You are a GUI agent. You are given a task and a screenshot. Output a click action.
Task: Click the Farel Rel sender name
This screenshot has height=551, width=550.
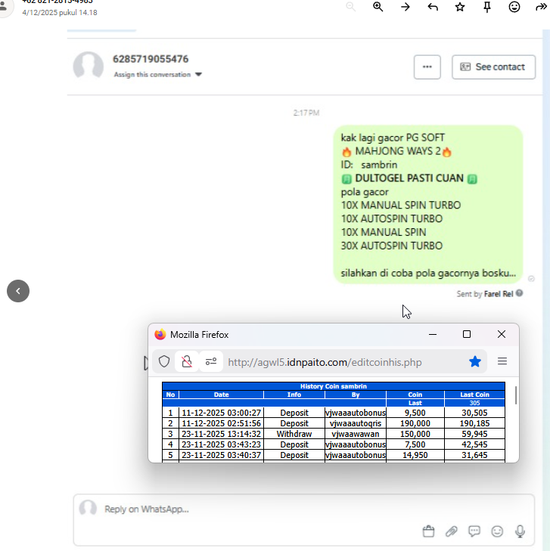point(499,294)
